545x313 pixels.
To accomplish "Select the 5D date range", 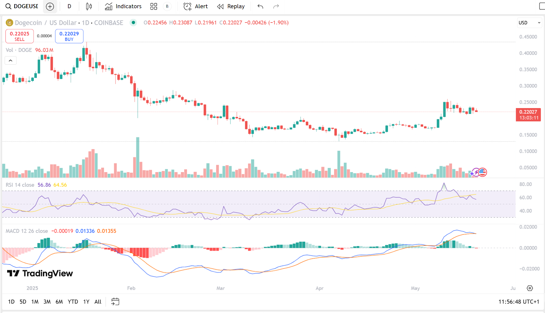I will tap(23, 302).
